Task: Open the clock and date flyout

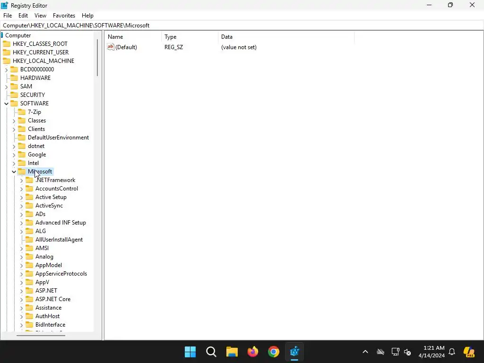Action: tap(432, 352)
